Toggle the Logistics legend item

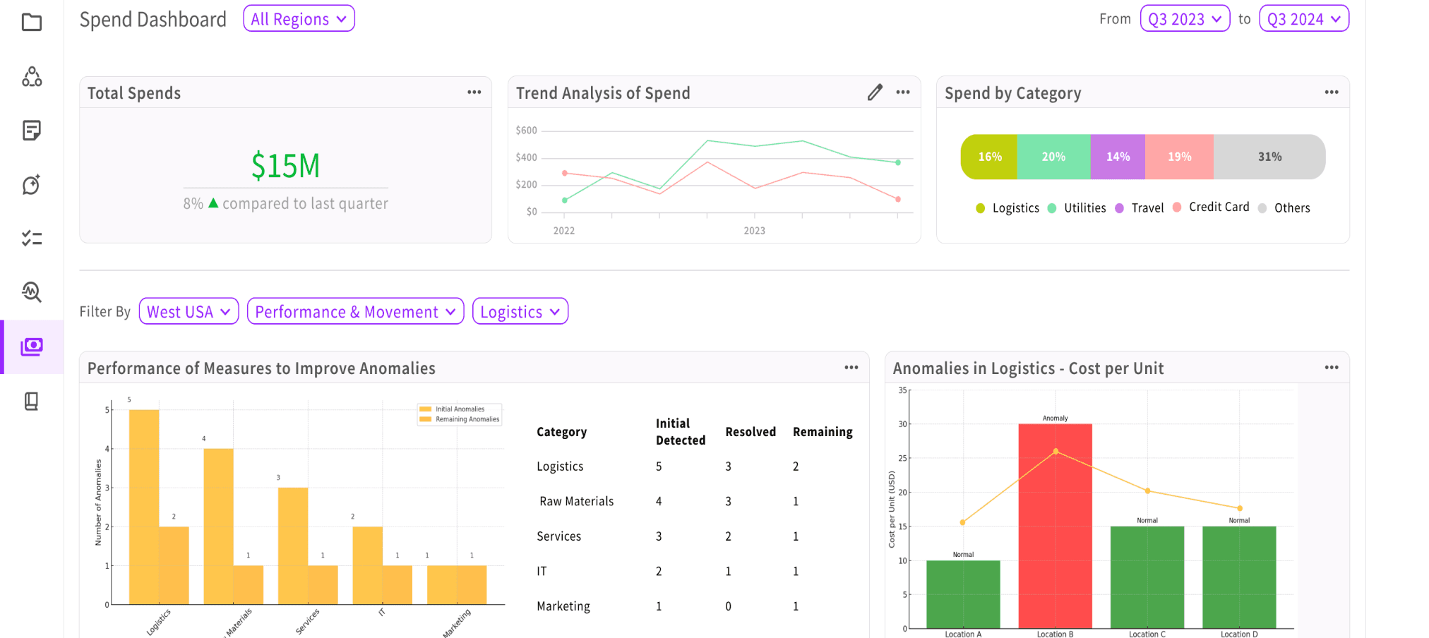pos(1008,208)
